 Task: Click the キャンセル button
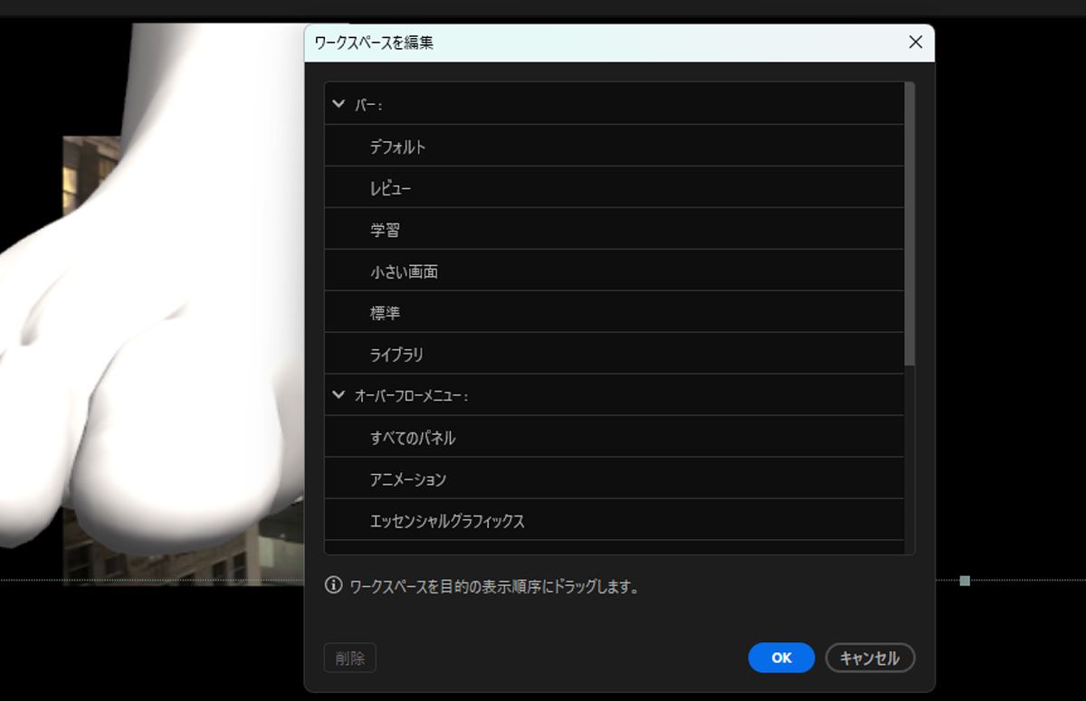point(870,658)
